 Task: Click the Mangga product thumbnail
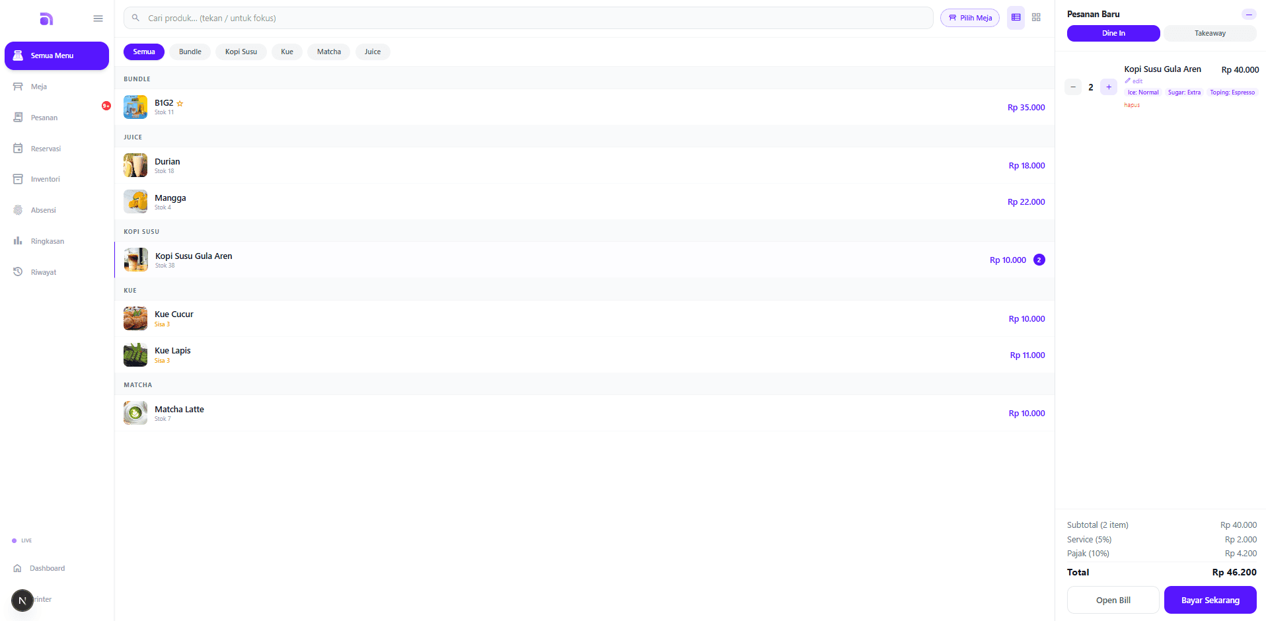coord(135,201)
